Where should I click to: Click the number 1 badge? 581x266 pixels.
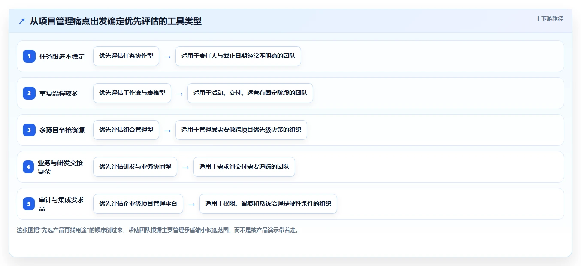click(29, 56)
